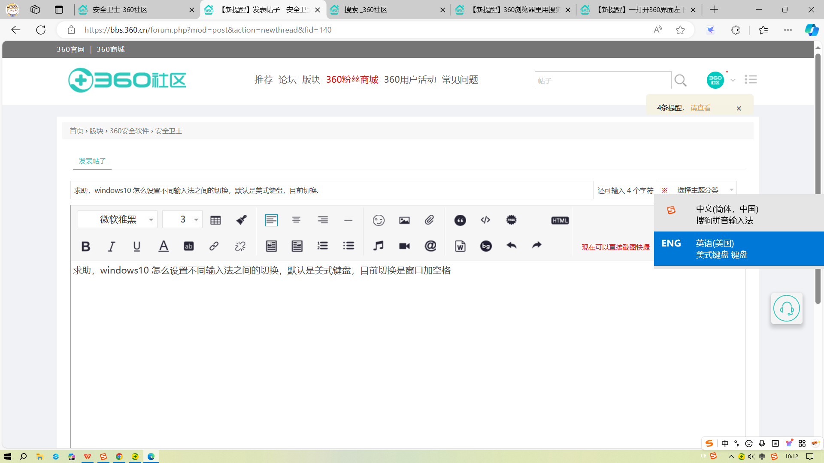Insert music audio into post
The image size is (824, 463).
(378, 246)
